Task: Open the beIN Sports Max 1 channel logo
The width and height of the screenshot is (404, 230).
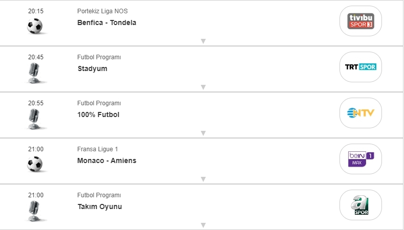Action: click(361, 159)
